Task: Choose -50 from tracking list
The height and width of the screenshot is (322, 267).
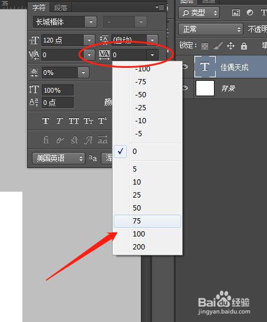Action: click(x=147, y=95)
